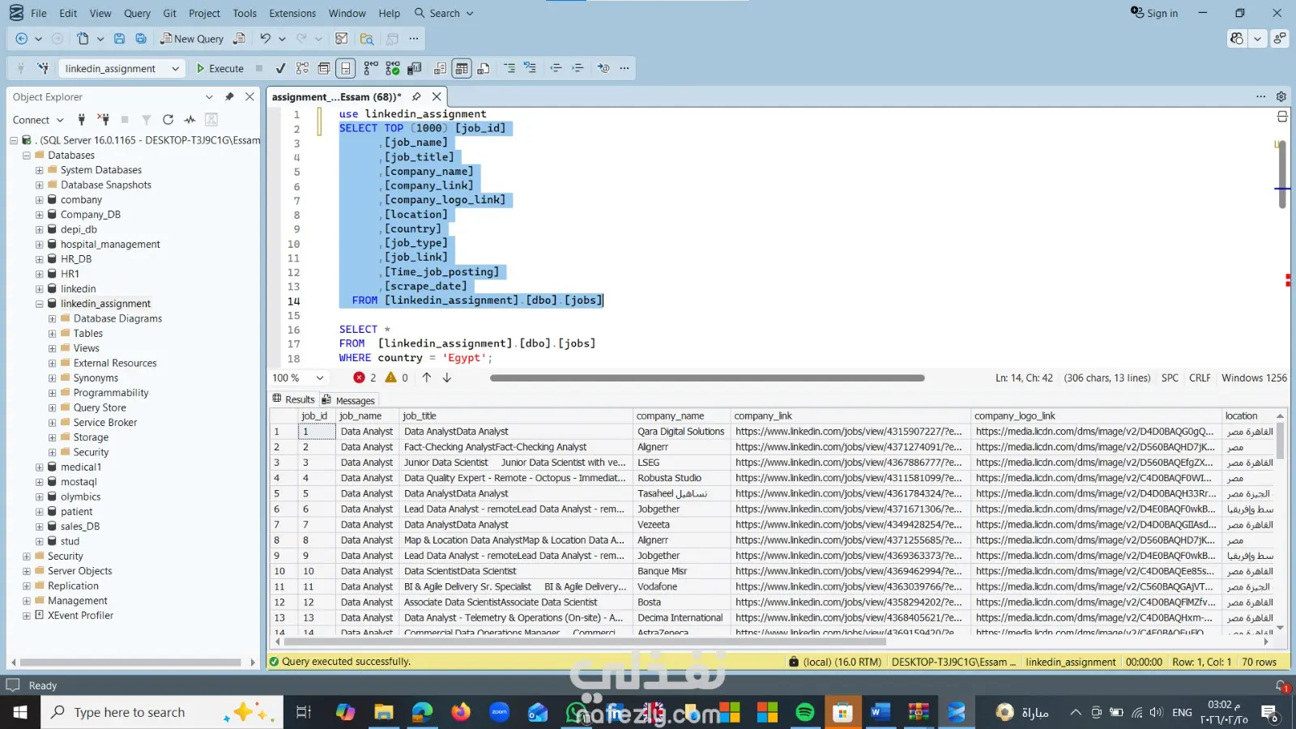The height and width of the screenshot is (729, 1296).
Task: Save the current query file
Action: (119, 39)
